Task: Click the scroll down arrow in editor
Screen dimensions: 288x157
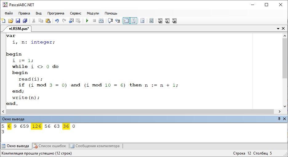Action: tap(285, 106)
